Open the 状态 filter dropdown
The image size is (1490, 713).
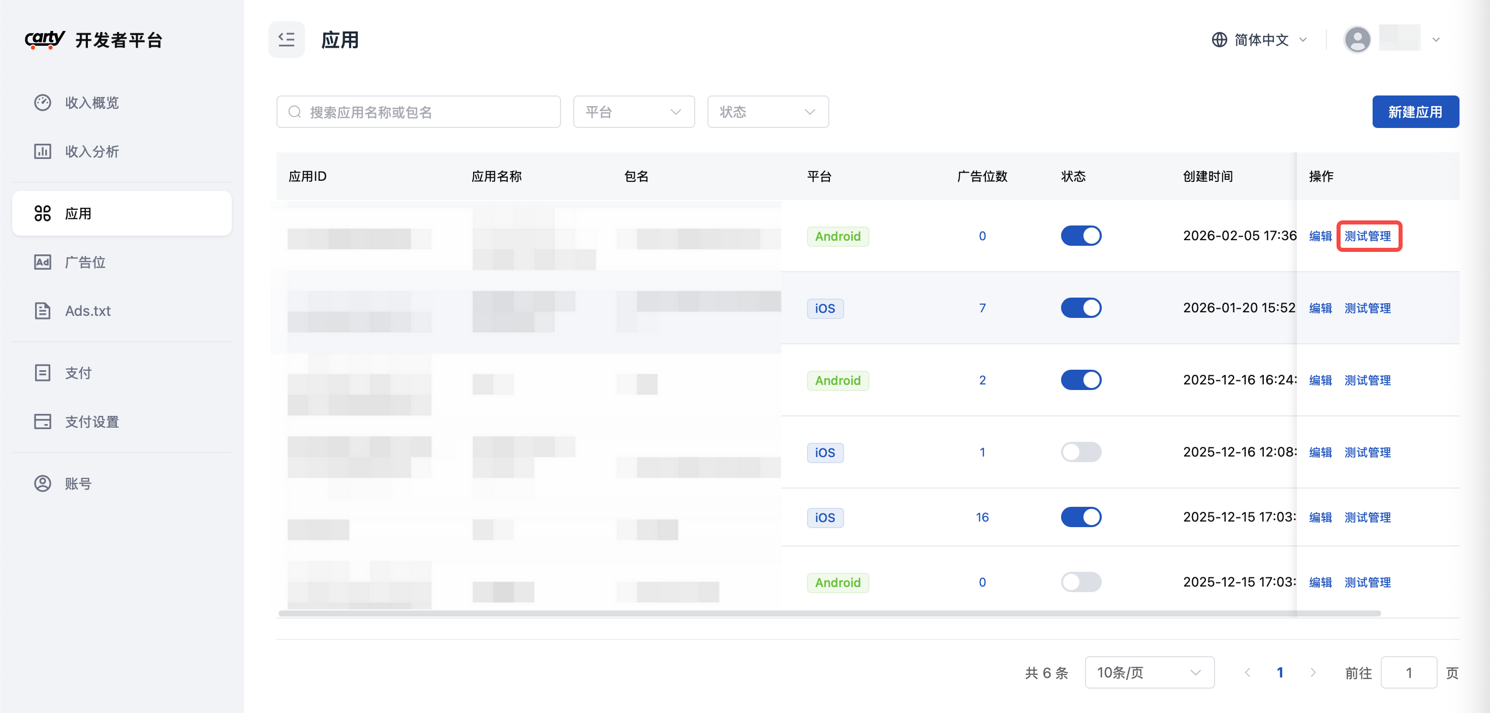pyautogui.click(x=767, y=112)
